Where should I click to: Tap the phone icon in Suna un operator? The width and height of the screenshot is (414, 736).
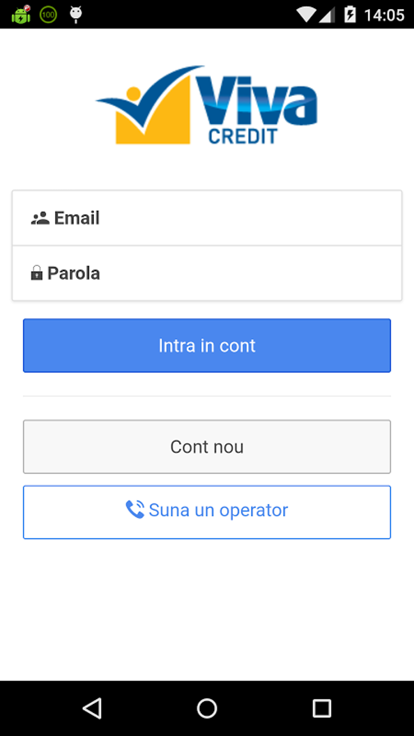(135, 510)
